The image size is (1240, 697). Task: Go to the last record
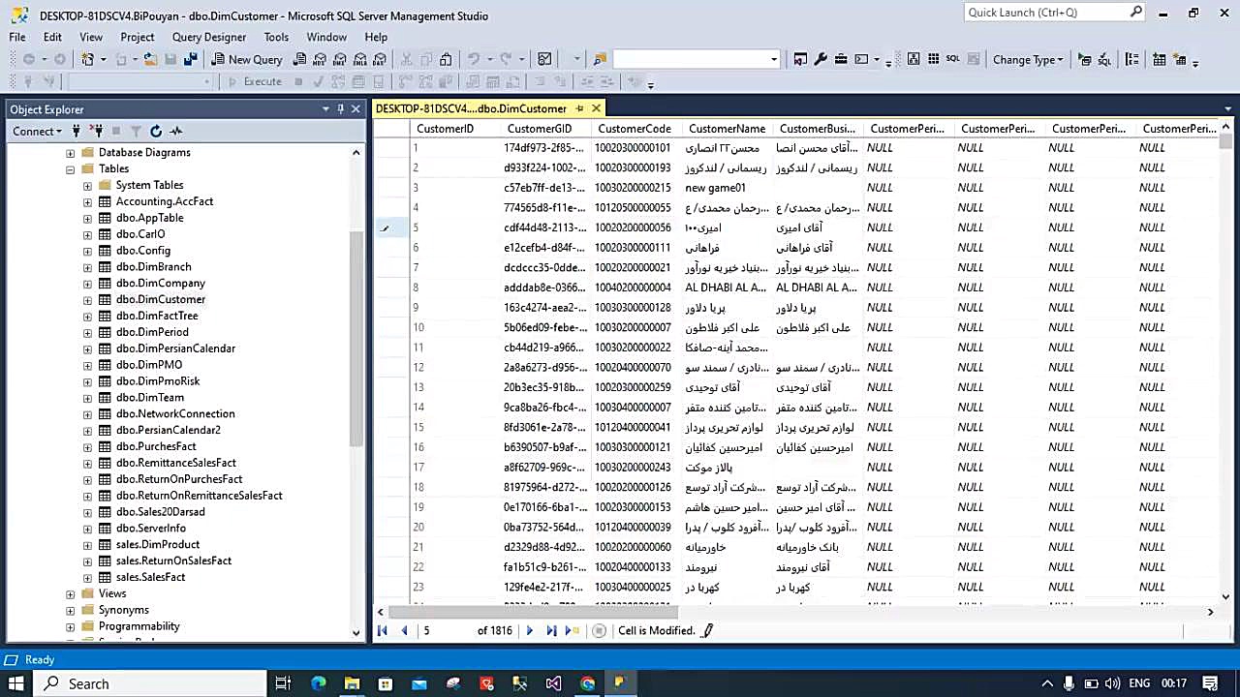(x=551, y=630)
